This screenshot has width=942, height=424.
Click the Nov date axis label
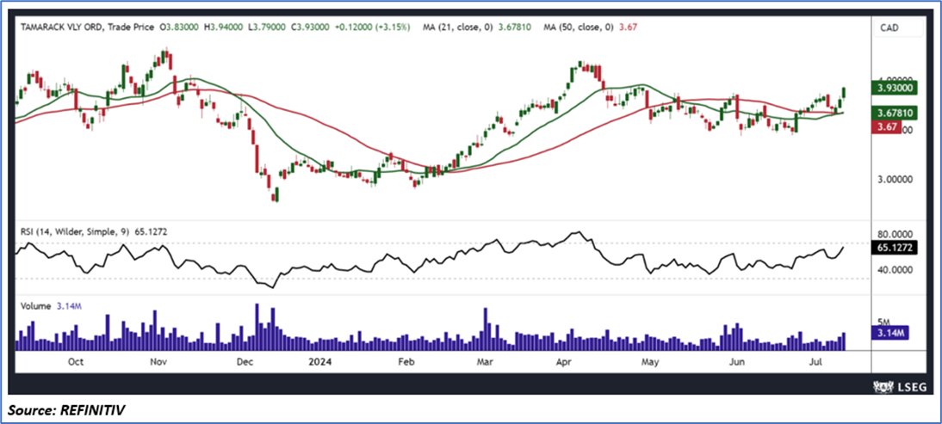click(158, 362)
